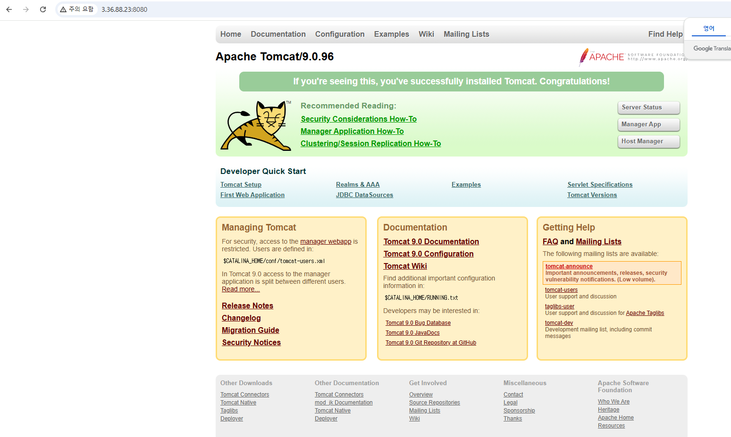The width and height of the screenshot is (731, 437).
Task: Open the Heritage link
Action: [608, 410]
